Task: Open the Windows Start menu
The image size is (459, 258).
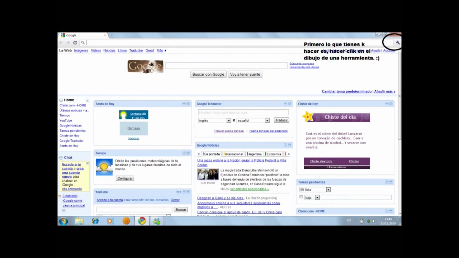Action: [x=63, y=221]
